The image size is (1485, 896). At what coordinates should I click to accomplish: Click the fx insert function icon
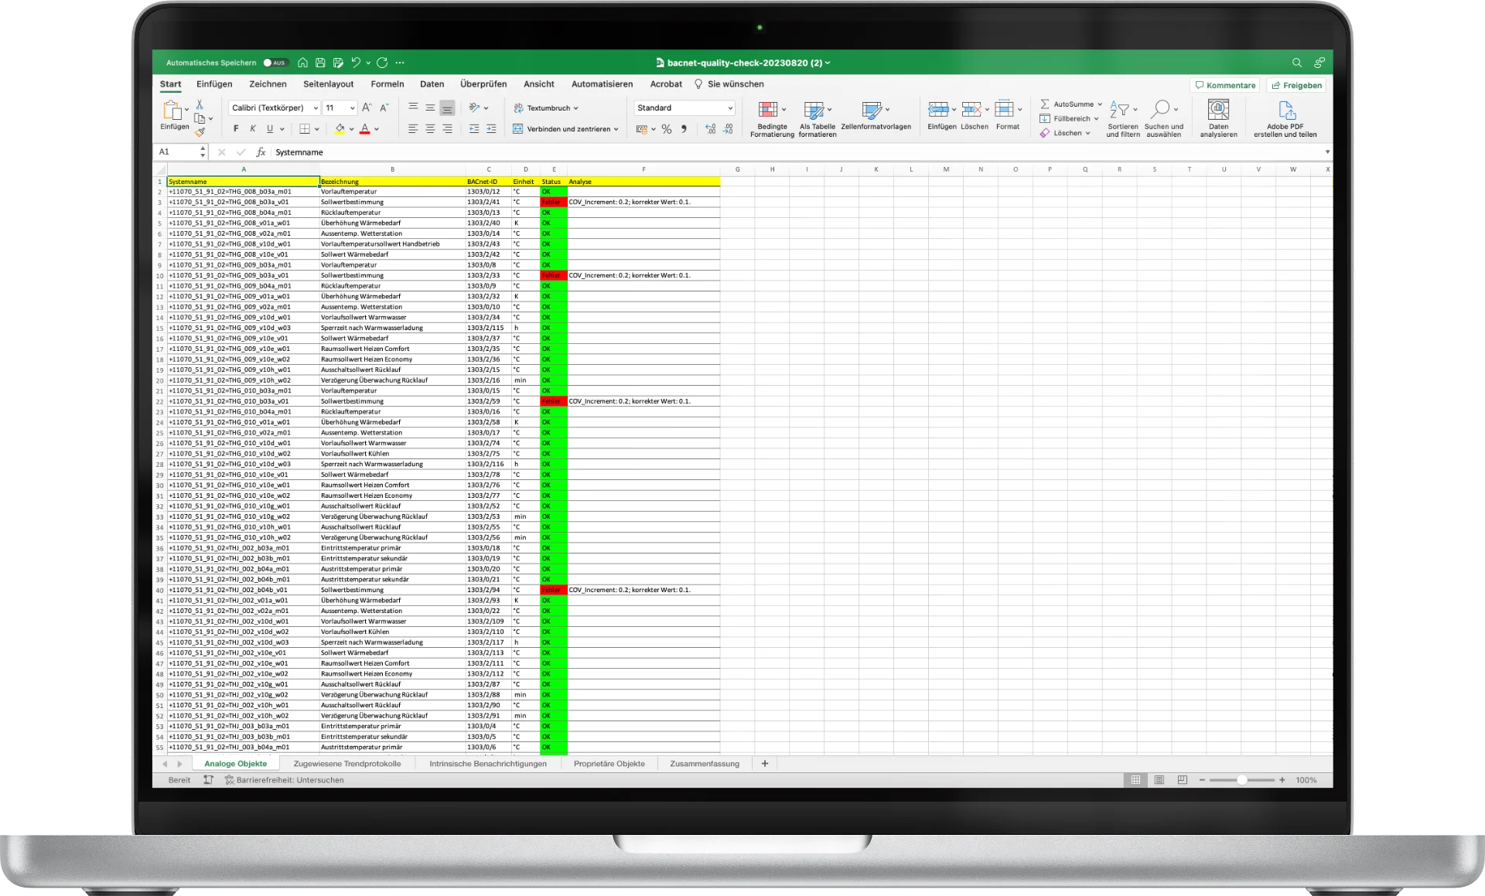point(261,152)
